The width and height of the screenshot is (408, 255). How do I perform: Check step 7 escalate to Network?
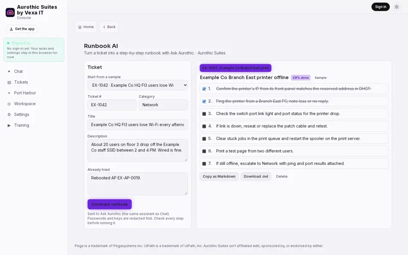(204, 164)
